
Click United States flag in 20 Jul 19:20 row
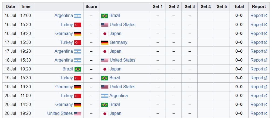coord(78,113)
